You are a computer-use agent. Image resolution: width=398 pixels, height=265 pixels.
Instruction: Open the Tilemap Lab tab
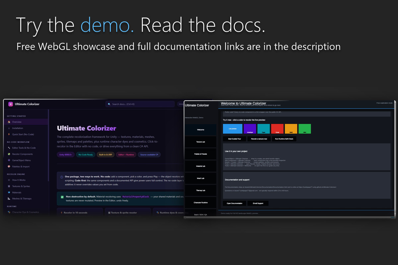[x=200, y=190]
